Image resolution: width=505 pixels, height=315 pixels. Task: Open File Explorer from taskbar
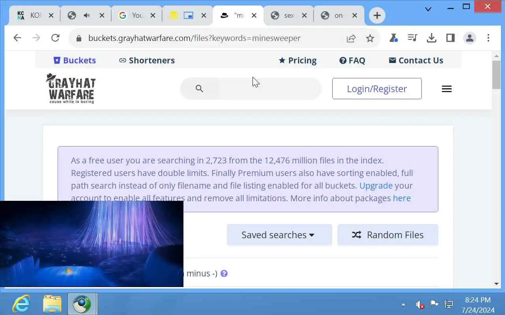point(52,304)
